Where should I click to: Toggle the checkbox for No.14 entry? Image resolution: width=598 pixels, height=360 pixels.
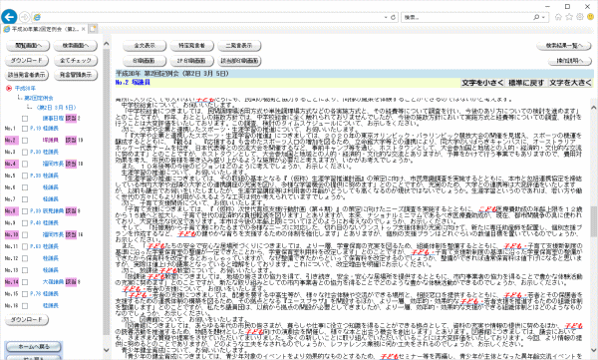[25, 282]
